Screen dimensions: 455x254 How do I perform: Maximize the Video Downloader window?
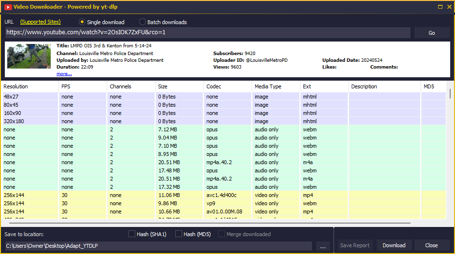(440, 7)
